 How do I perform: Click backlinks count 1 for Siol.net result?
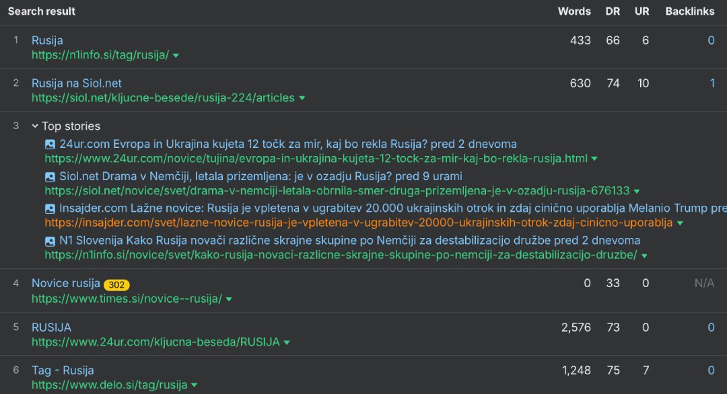(712, 83)
